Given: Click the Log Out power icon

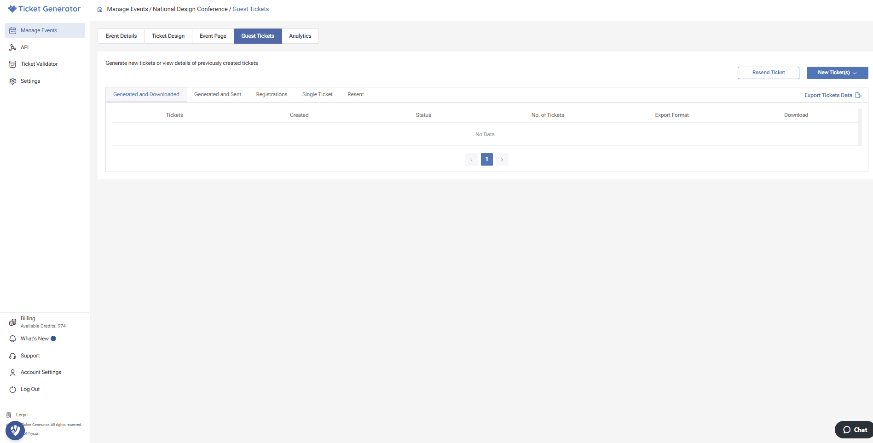Looking at the screenshot, I should click(13, 390).
